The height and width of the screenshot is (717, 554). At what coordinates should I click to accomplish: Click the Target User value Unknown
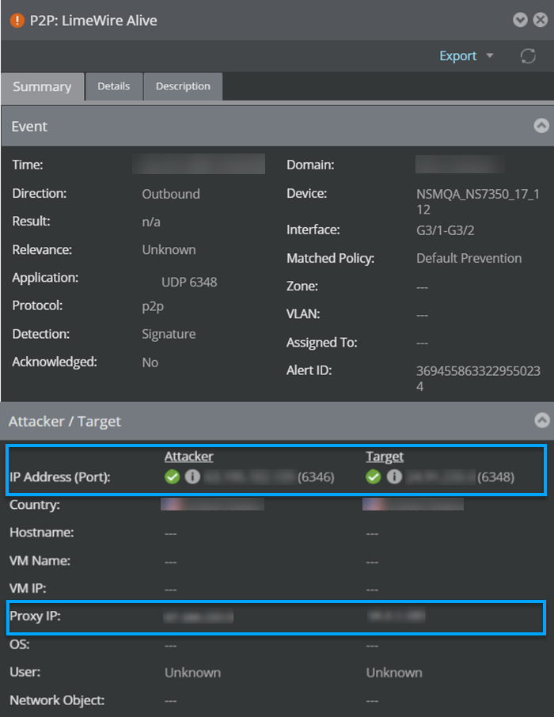[x=394, y=673]
